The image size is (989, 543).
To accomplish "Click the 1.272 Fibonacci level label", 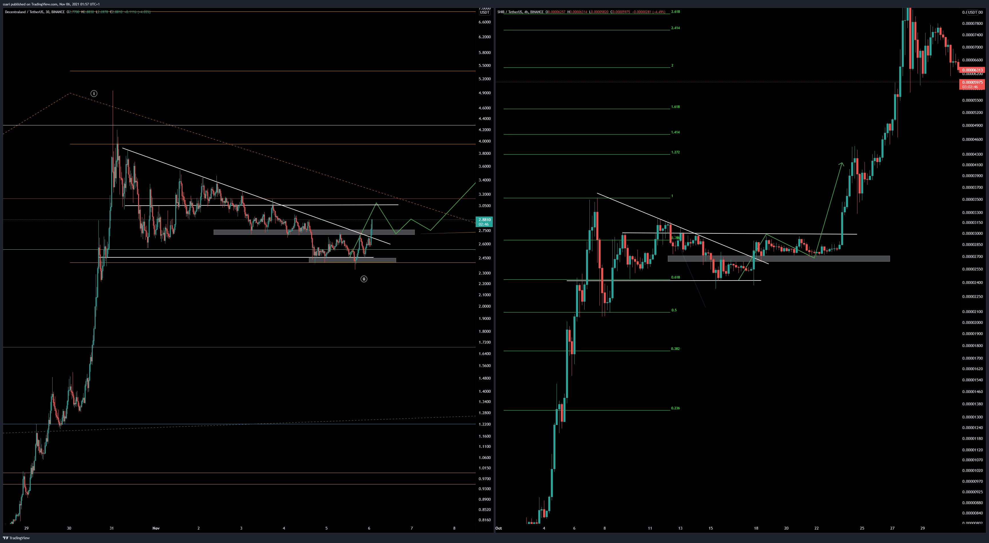I will tap(675, 152).
